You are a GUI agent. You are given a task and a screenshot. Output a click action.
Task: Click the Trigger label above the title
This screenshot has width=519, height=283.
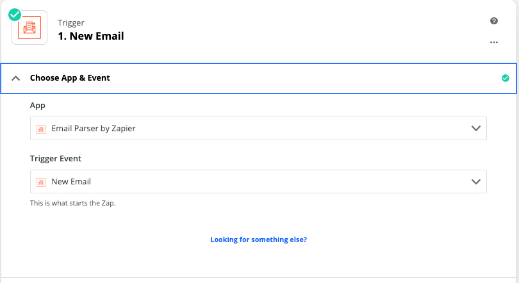click(71, 23)
